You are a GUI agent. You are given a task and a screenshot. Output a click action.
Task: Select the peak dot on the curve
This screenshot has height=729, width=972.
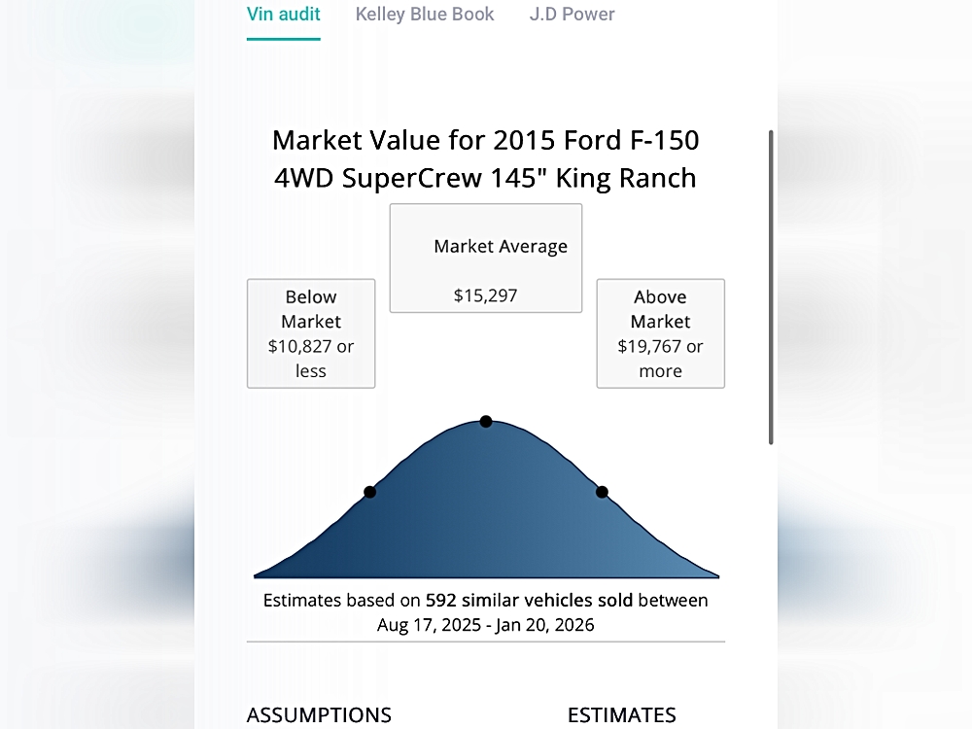[486, 421]
